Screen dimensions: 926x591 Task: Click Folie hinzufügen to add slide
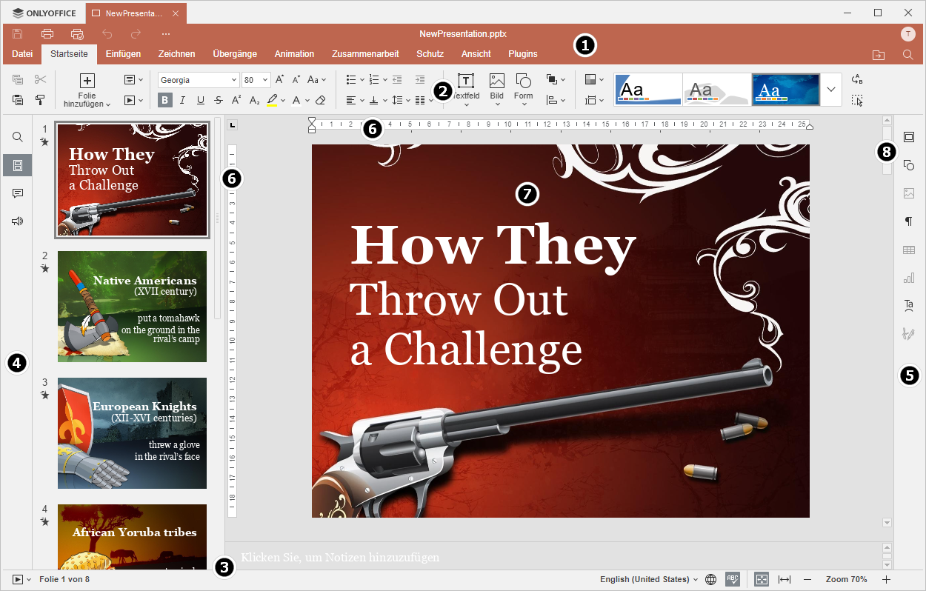coord(87,88)
